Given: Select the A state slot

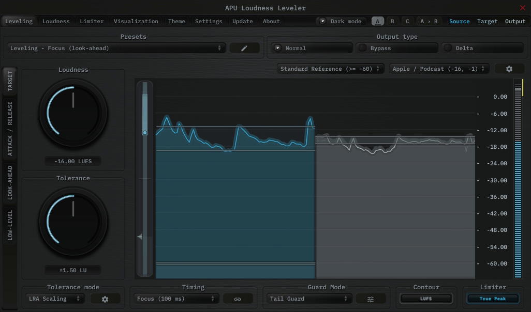Looking at the screenshot, I should coord(378,21).
